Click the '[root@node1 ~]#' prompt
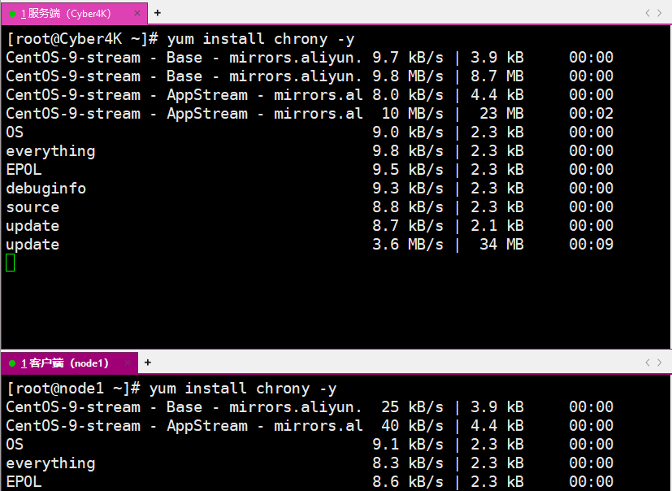This screenshot has height=491, width=672. [74, 389]
